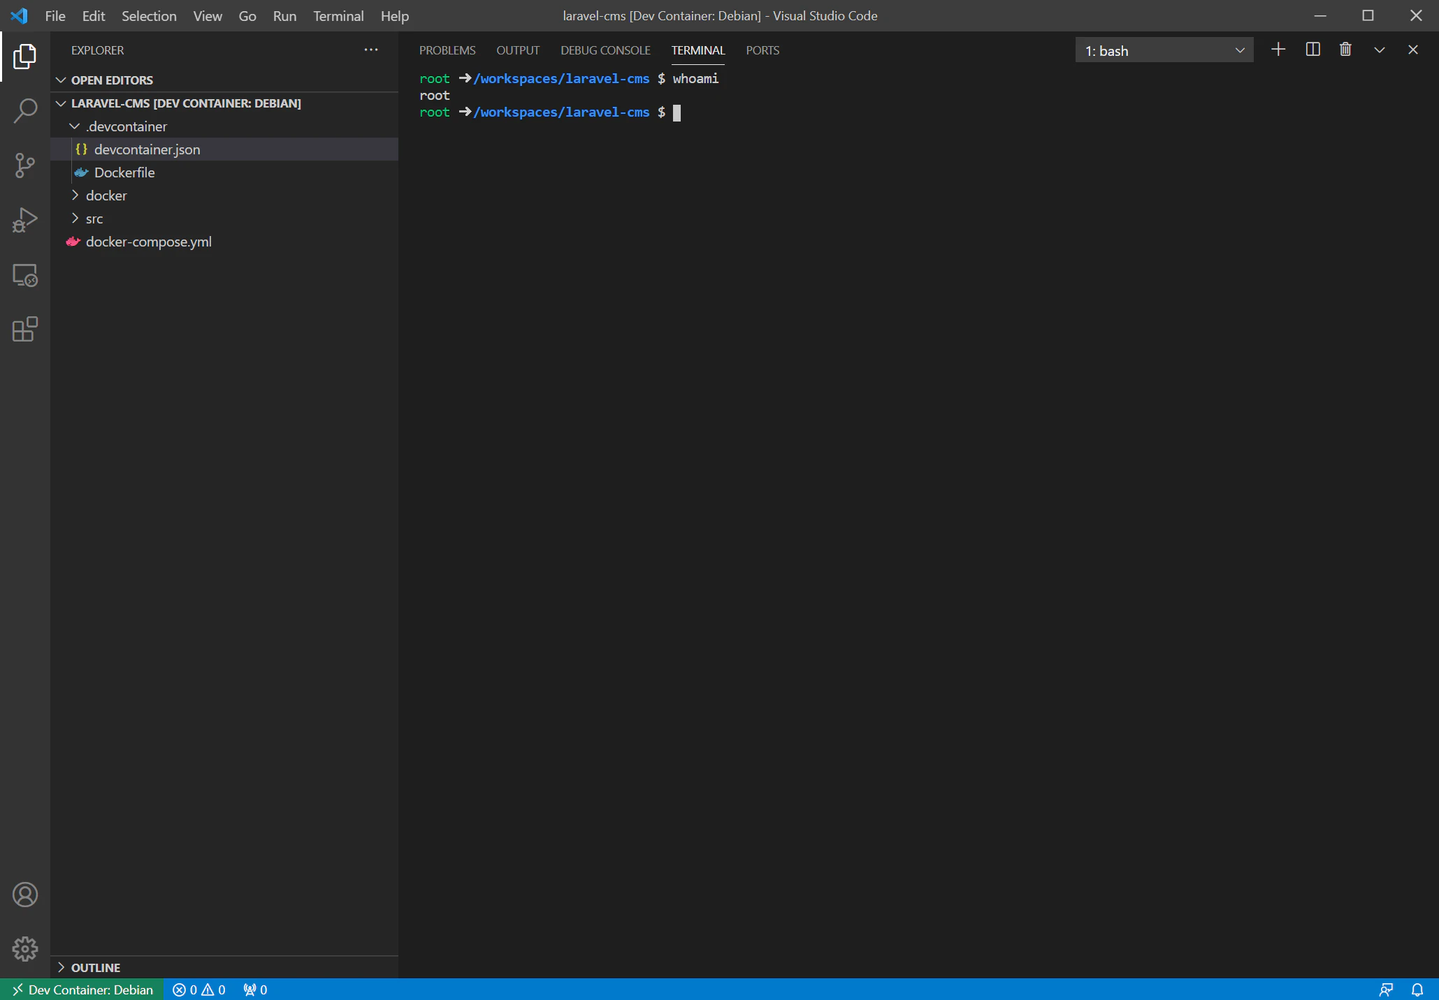Click the forwarded ports indicator in status bar

[255, 990]
